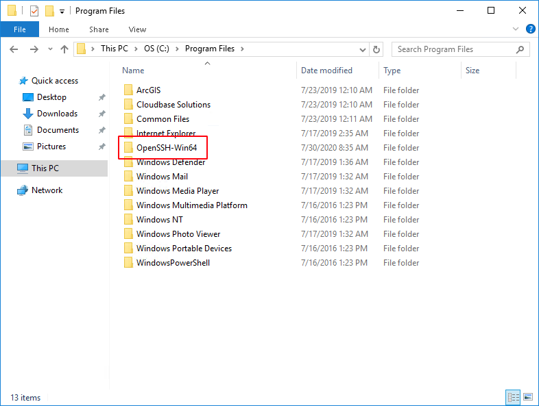Unpin Desktop from Quick access
Image resolution: width=539 pixels, height=406 pixels.
click(101, 97)
